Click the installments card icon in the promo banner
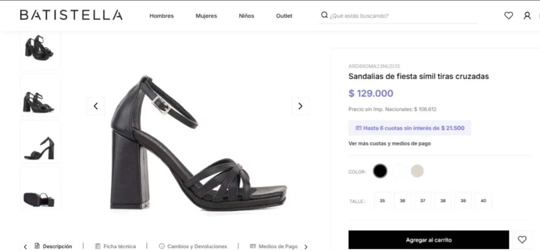Viewport: 540px width, 251px height. (359, 127)
